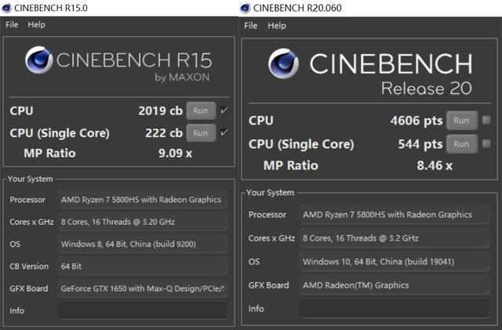This screenshot has height=330, width=502.
Task: Uncheck the Single Core checkbox in R15
Action: 224,132
